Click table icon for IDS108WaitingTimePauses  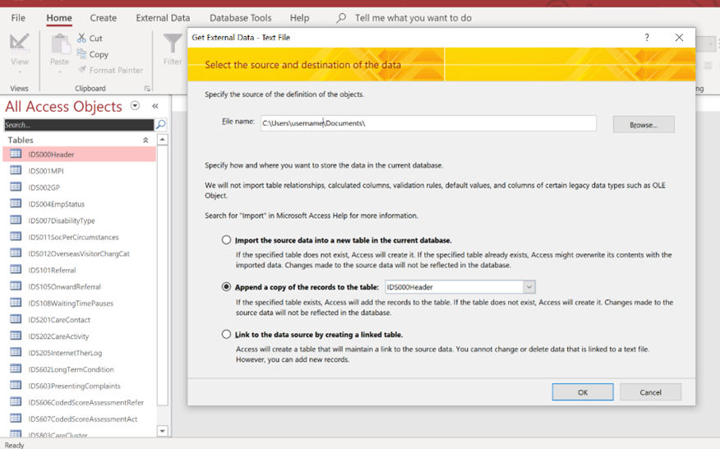pyautogui.click(x=16, y=303)
